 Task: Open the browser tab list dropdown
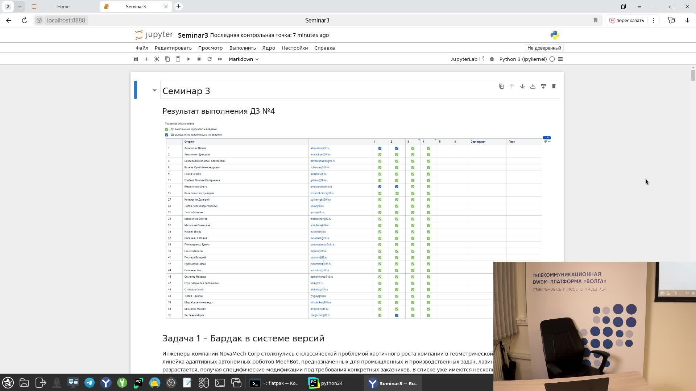point(20,6)
